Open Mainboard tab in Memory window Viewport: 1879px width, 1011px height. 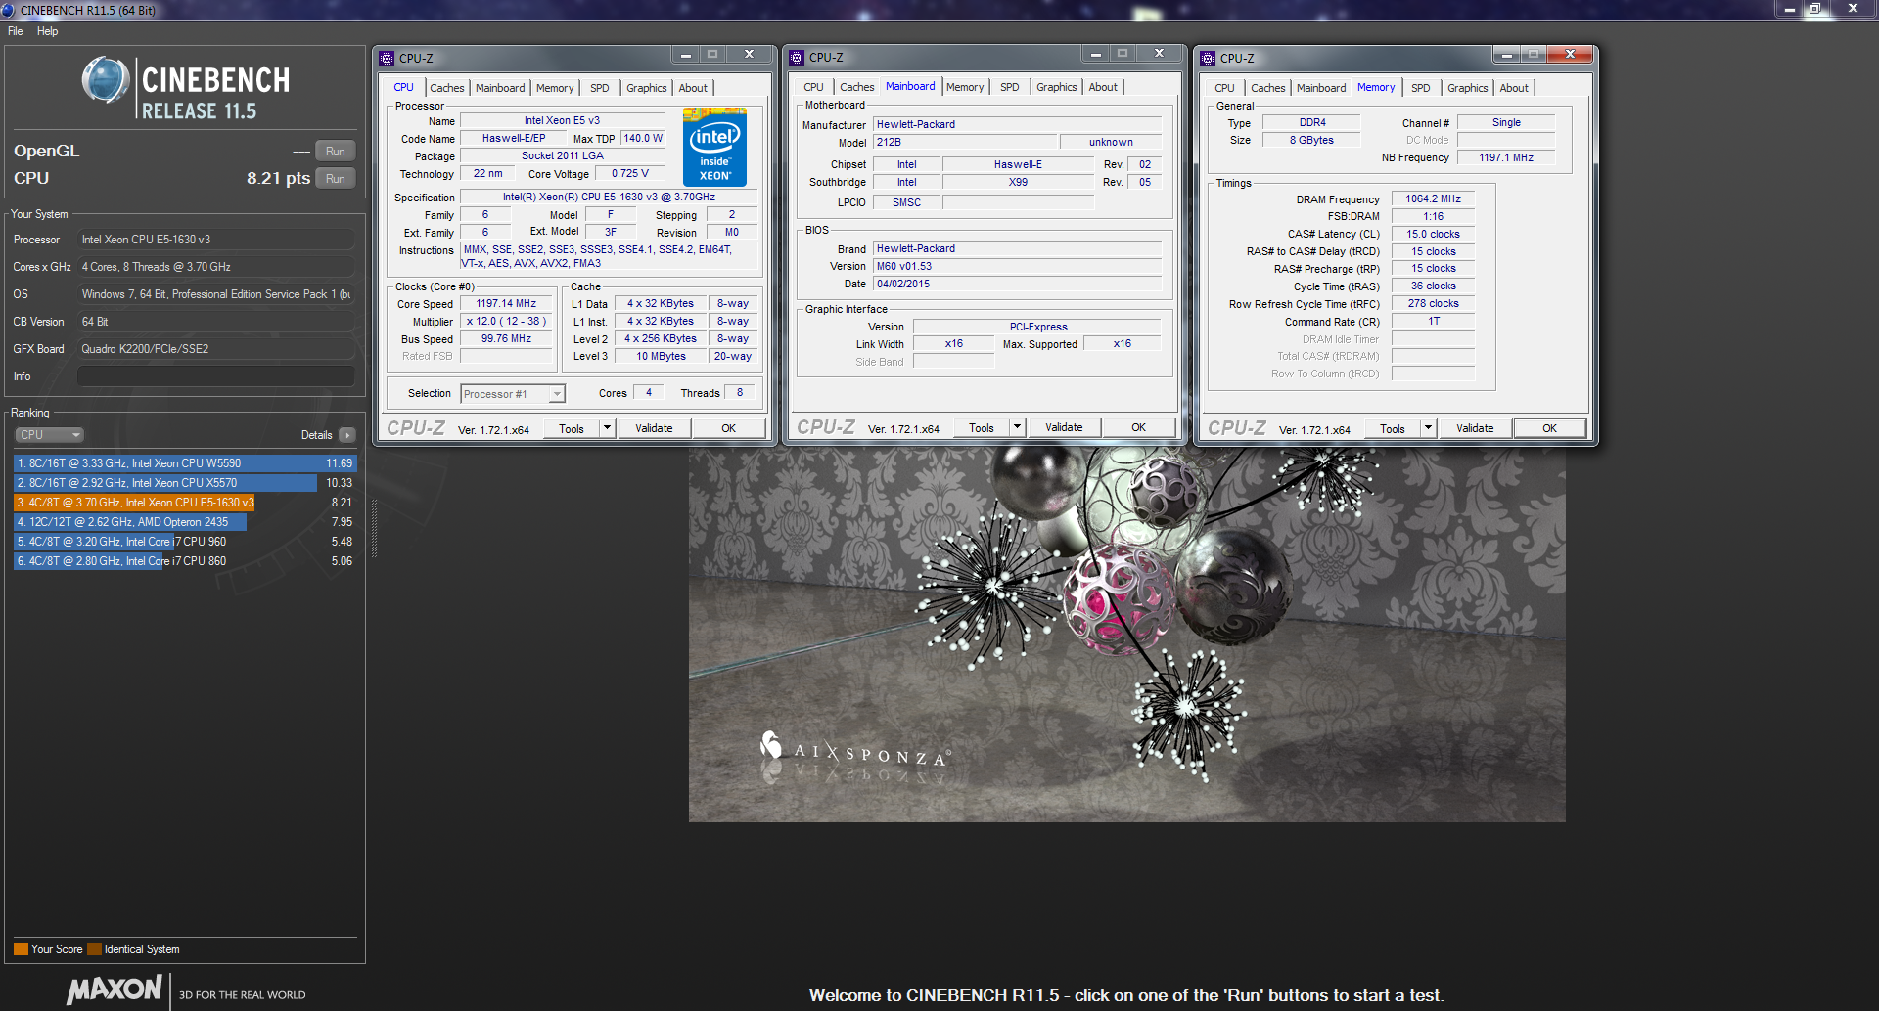(x=1321, y=88)
